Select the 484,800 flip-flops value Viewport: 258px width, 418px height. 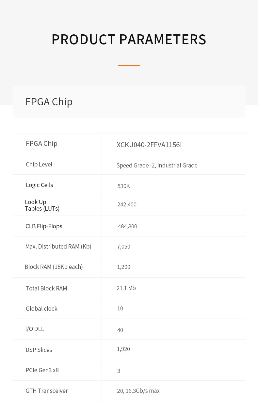127,226
